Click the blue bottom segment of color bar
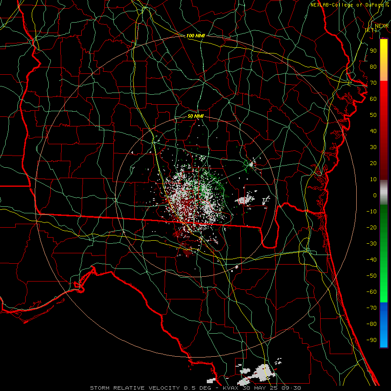Screen dimensions: 391x391 point(384,325)
